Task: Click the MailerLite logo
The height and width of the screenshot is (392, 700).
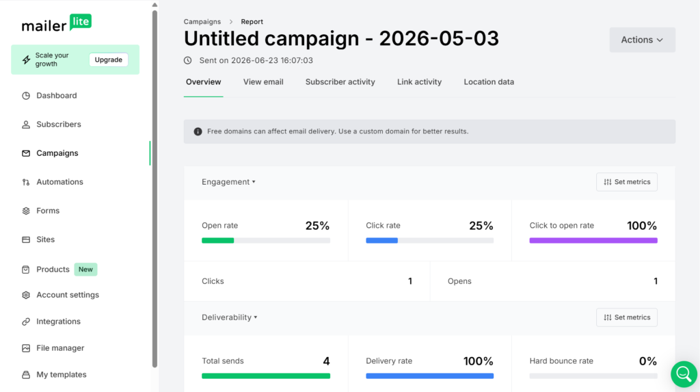Action: [x=57, y=23]
